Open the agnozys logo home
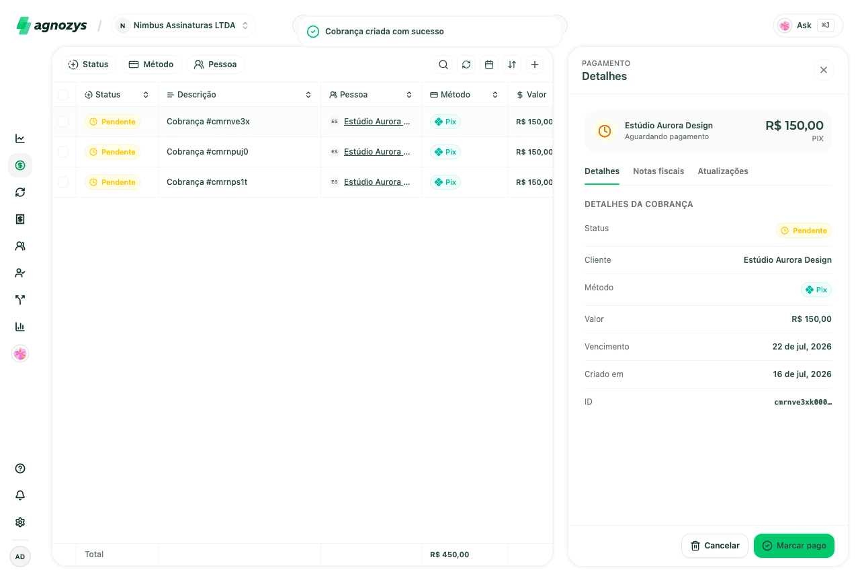The height and width of the screenshot is (578, 860). coord(52,26)
